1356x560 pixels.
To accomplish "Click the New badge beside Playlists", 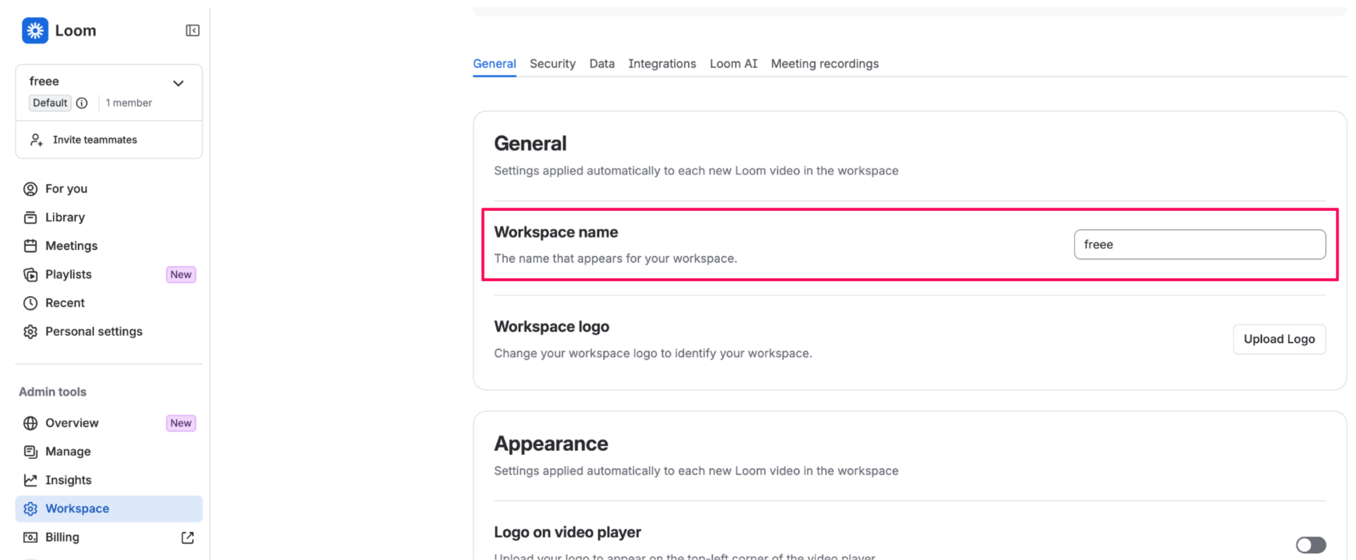I will (x=181, y=274).
